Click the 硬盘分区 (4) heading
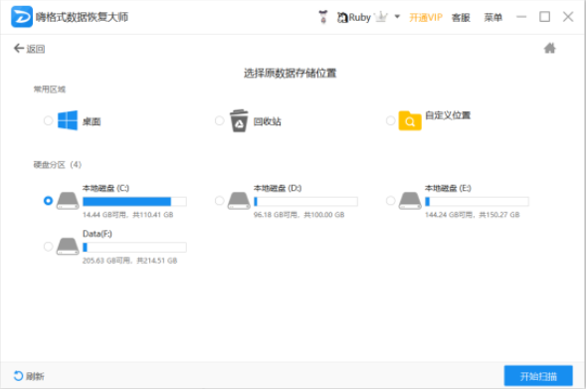 tap(57, 165)
